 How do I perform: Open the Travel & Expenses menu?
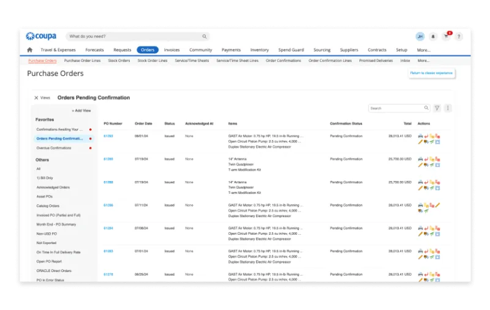click(58, 50)
